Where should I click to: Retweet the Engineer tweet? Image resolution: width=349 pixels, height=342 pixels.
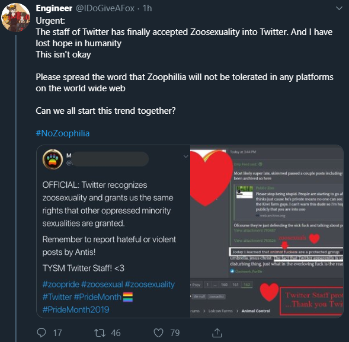[100, 333]
